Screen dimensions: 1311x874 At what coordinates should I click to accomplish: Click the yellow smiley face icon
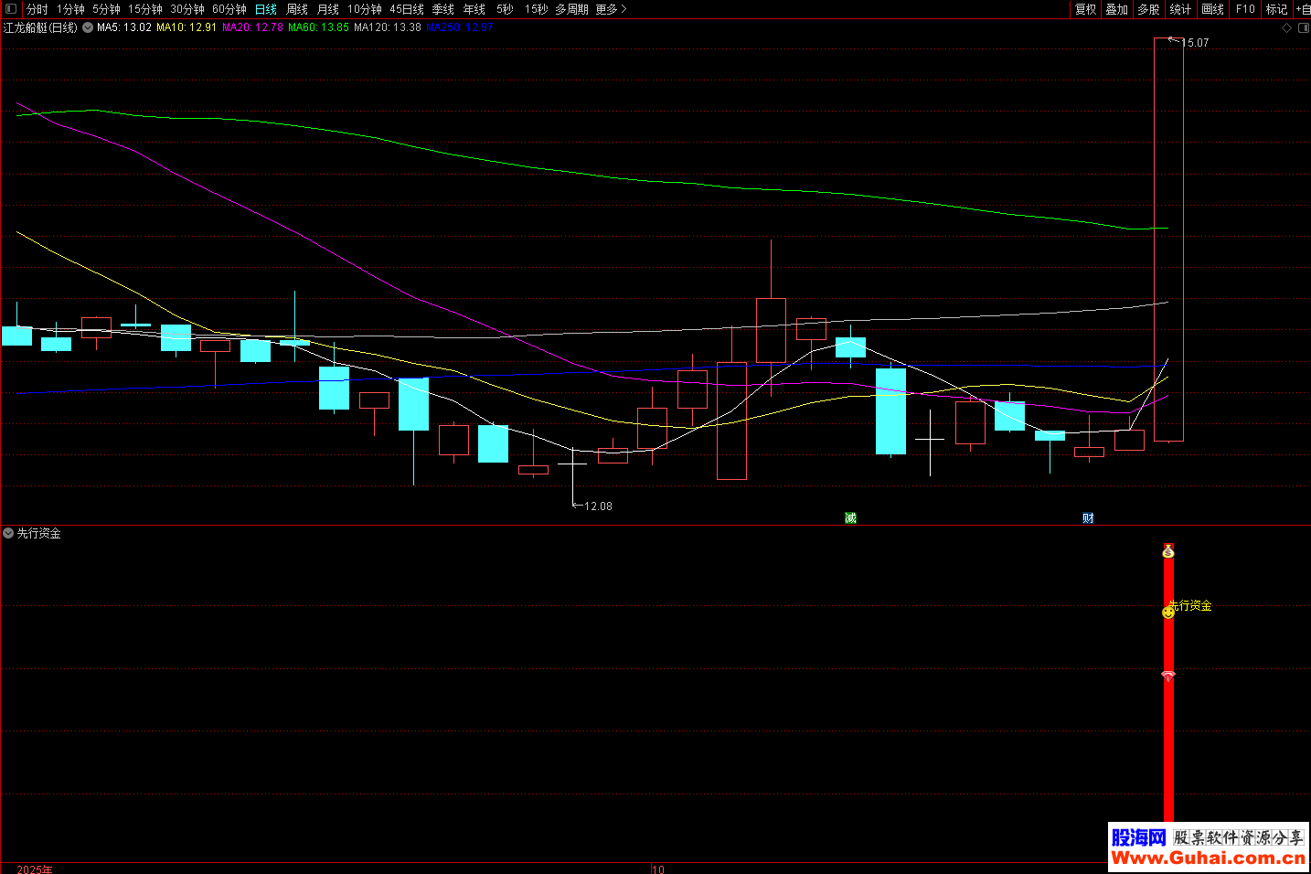pos(1168,613)
